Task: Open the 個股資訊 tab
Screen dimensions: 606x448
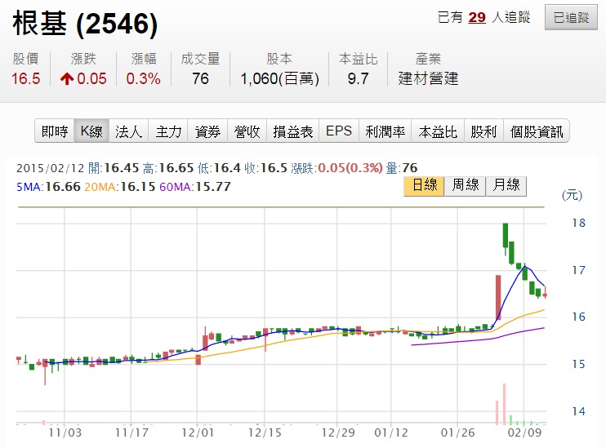Action: click(x=537, y=131)
